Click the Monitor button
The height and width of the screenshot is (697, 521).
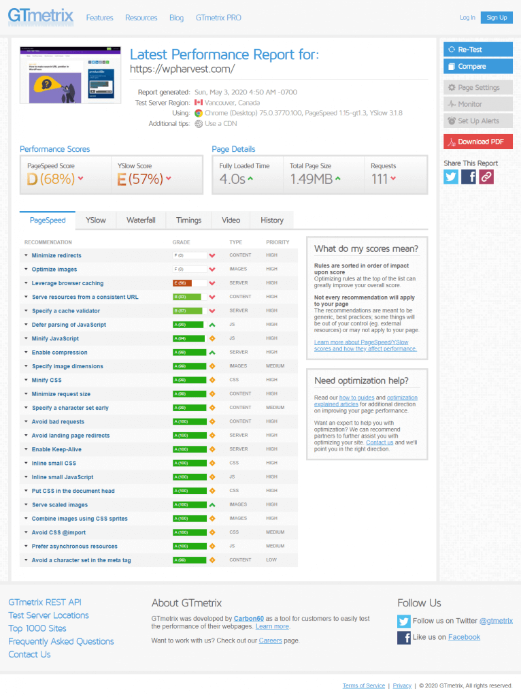click(x=478, y=104)
